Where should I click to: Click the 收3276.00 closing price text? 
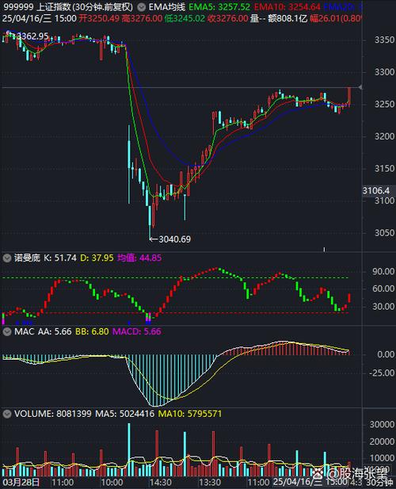click(228, 19)
